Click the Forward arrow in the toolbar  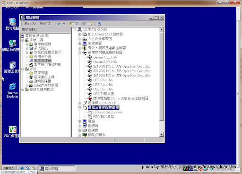[64, 24]
